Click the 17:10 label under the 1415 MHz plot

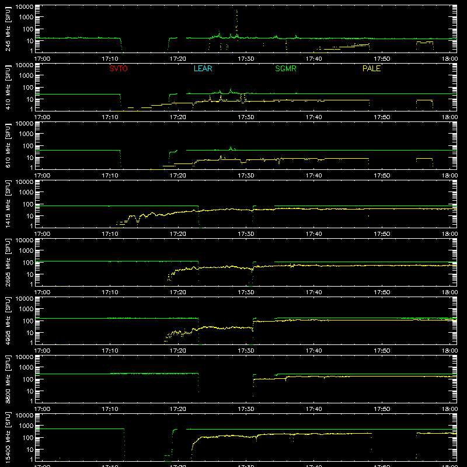110,234
